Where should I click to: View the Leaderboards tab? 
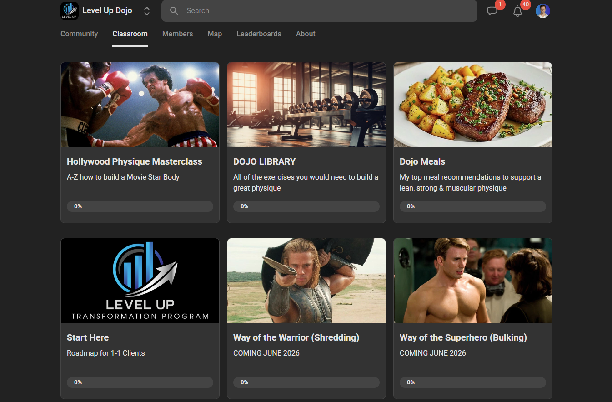click(x=259, y=34)
